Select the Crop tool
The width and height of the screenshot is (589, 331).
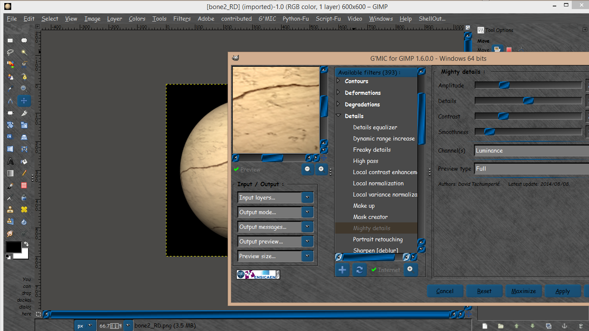point(10,113)
